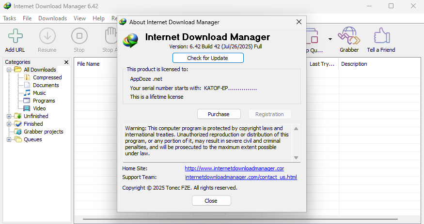Click the 'AppDoze .net' licensee text
Screen dimensions: 424x224
pyautogui.click(x=146, y=79)
